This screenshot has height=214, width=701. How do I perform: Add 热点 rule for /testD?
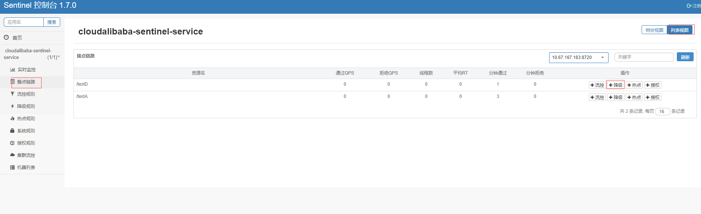coord(634,85)
